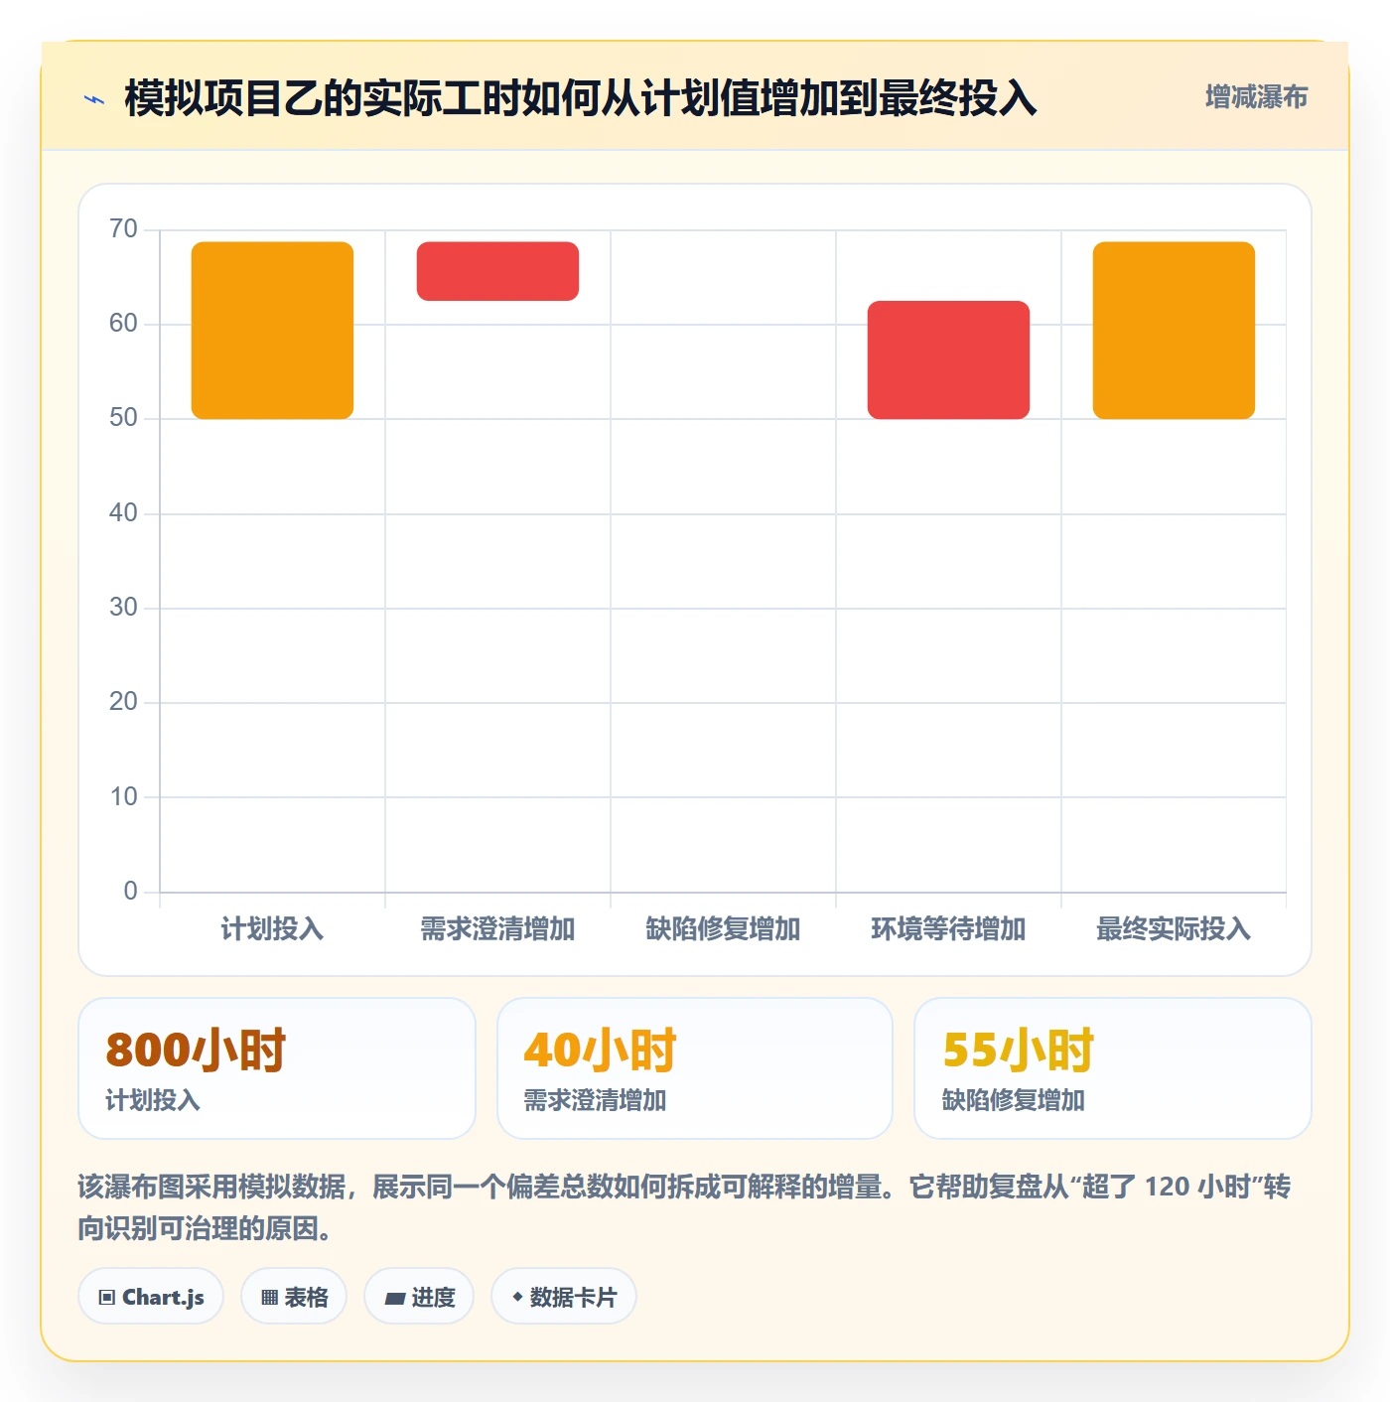This screenshot has width=1390, height=1402.
Task: Open the 800小时 计划投入 data card
Action: [x=277, y=1068]
